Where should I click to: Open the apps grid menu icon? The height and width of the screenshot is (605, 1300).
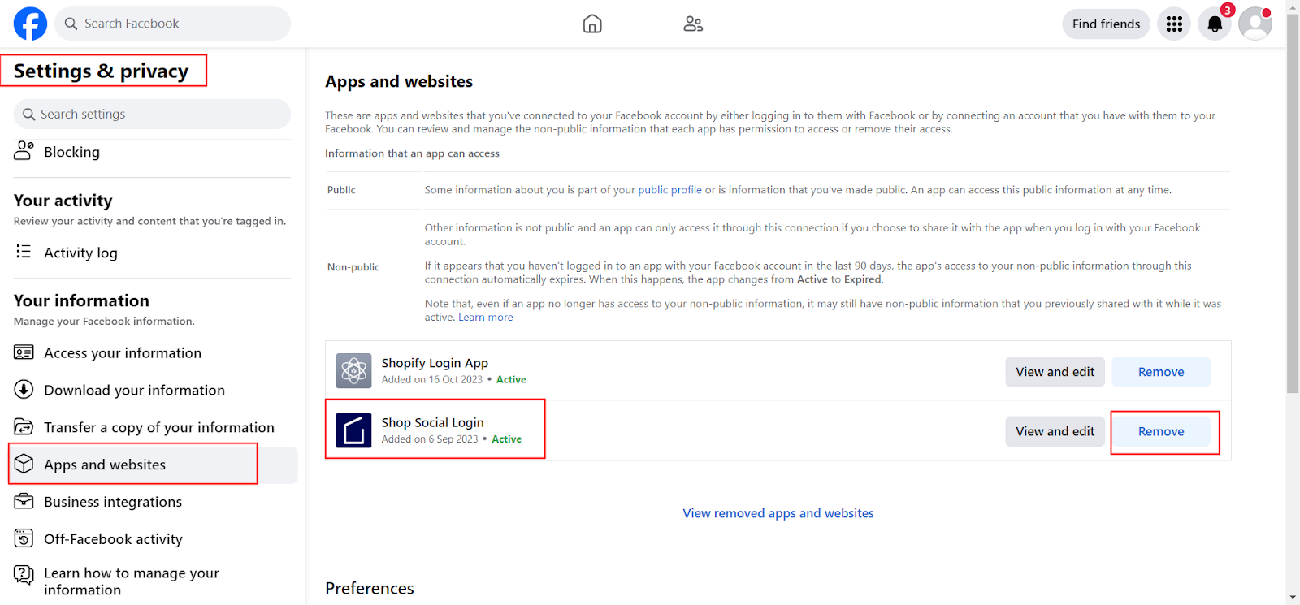tap(1174, 24)
